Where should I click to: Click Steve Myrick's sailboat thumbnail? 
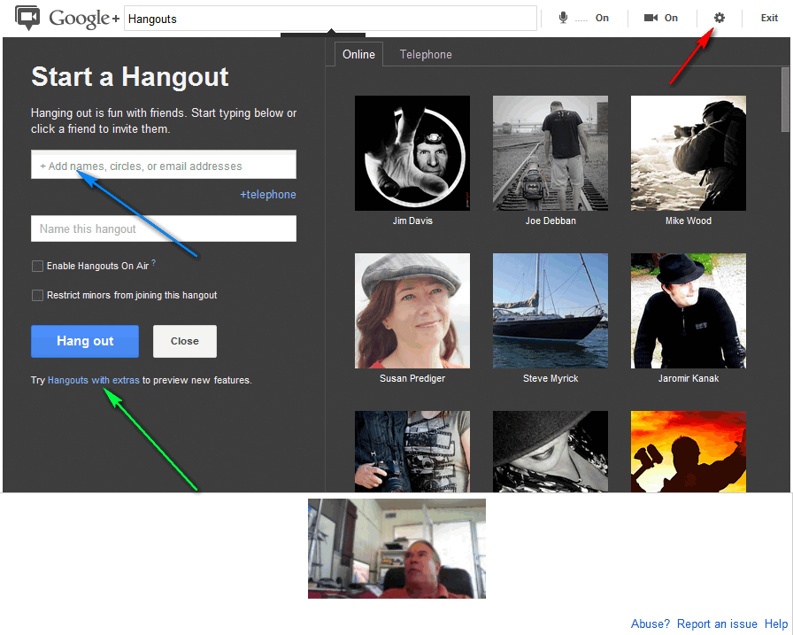click(x=550, y=311)
